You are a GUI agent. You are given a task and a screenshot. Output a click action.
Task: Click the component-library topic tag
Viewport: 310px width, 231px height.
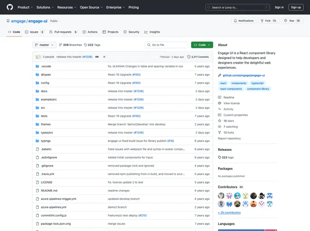(x=258, y=89)
